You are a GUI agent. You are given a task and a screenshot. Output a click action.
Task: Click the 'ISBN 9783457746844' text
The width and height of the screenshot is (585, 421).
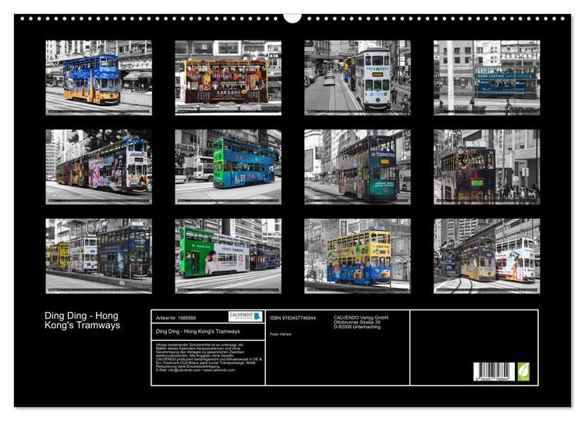pos(292,318)
